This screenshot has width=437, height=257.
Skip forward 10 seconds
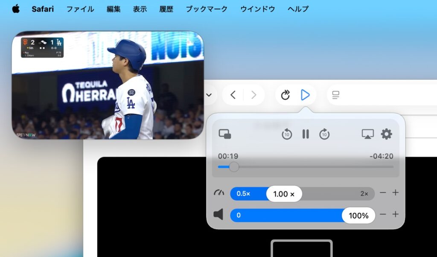click(x=324, y=134)
